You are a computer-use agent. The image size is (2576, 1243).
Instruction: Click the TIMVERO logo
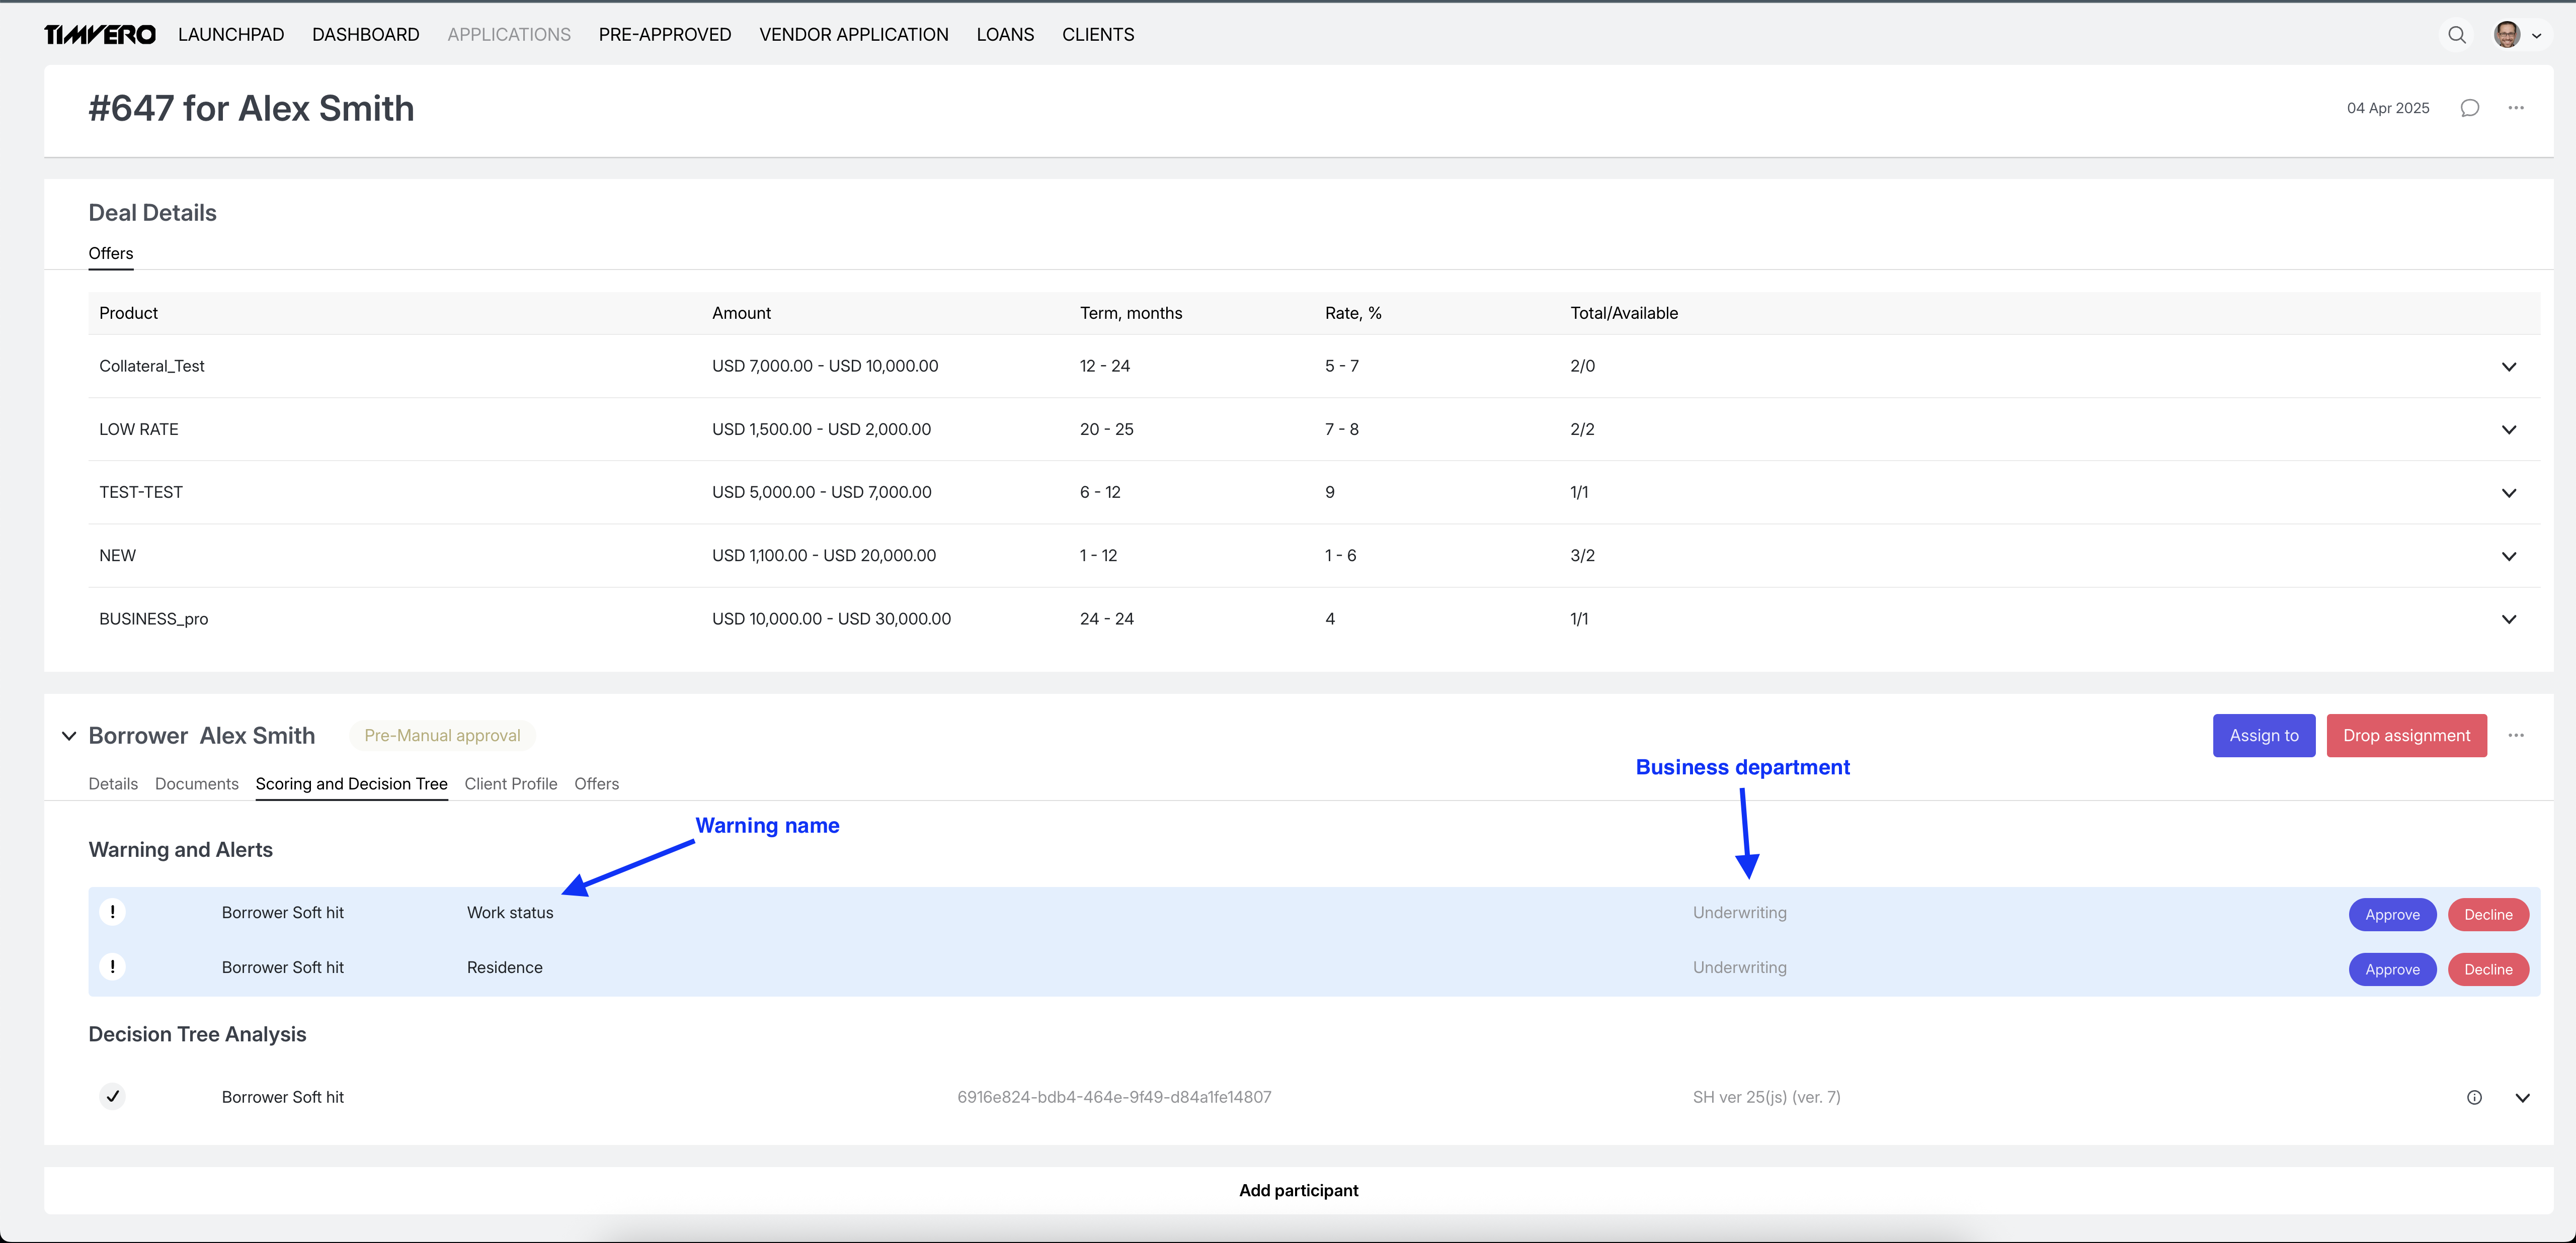(x=100, y=35)
